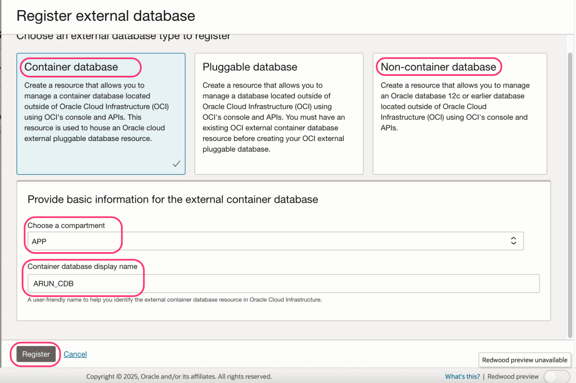Select the Non-container database type card

(460, 113)
